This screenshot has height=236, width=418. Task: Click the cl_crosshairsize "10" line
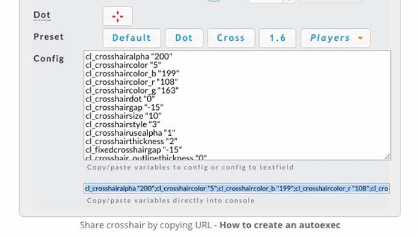(x=123, y=116)
